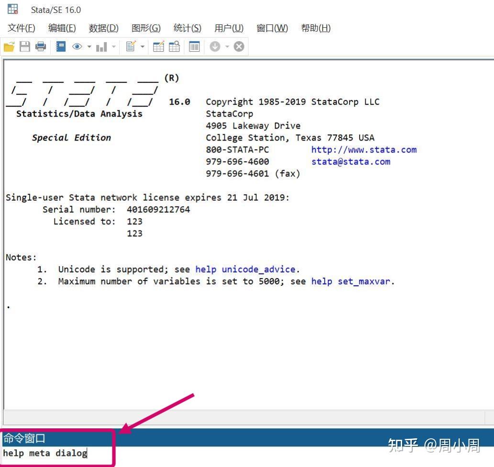Viewport: 494px width, 467px height.
Task: Click the 4905 Lakeway Drive address line
Action: point(253,126)
